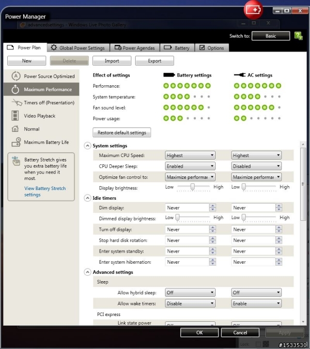Click battery Enter system hibernation field
310x349 pixels.
tap(187, 262)
